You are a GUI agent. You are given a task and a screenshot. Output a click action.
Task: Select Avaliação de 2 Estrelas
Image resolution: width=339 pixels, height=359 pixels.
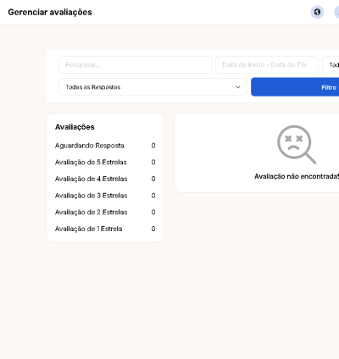pyautogui.click(x=105, y=213)
